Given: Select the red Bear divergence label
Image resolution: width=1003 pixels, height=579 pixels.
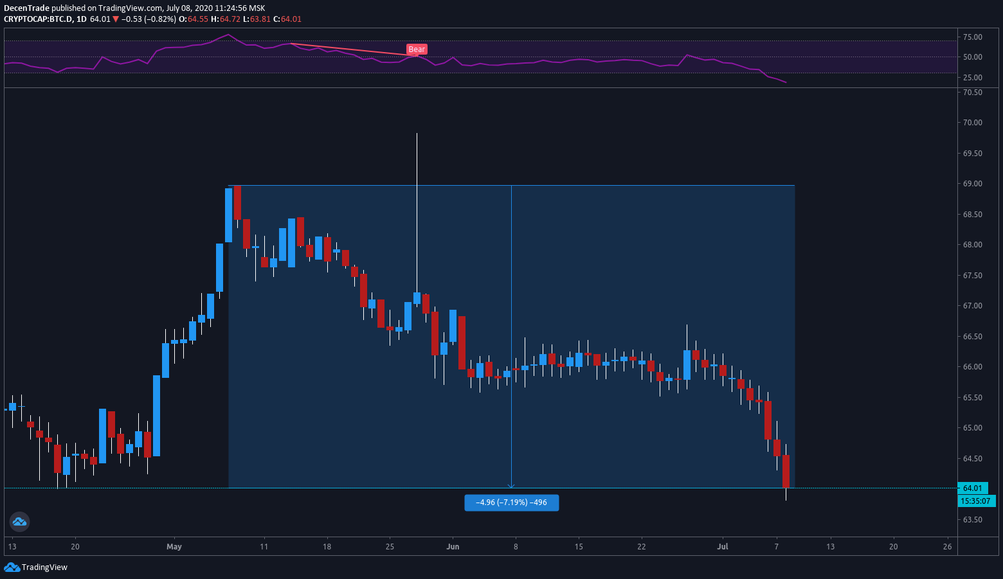Looking at the screenshot, I should [417, 49].
